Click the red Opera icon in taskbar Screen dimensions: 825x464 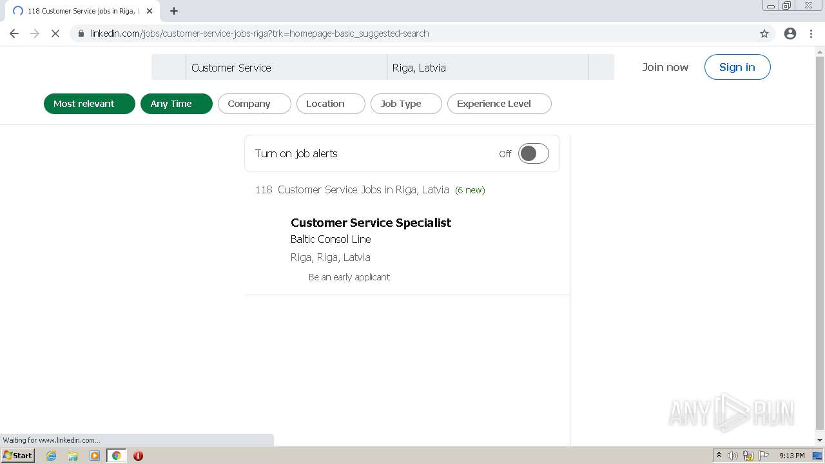coord(138,456)
